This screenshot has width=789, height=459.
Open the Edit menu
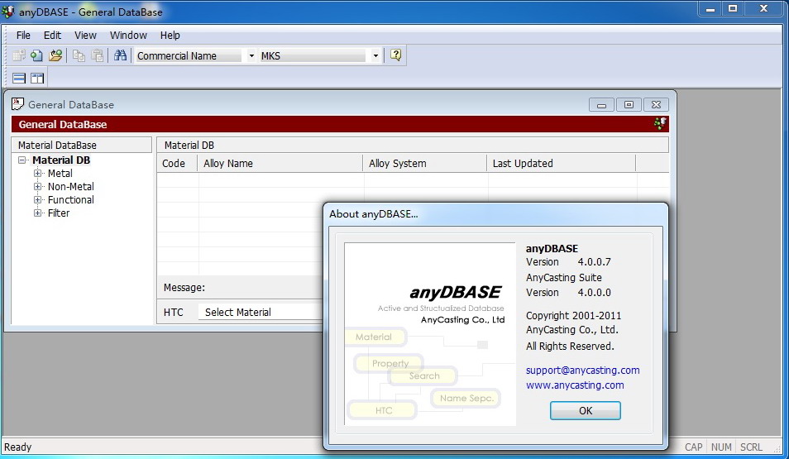pos(52,36)
